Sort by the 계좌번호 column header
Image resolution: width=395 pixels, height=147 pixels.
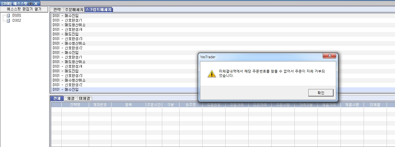click(100, 105)
